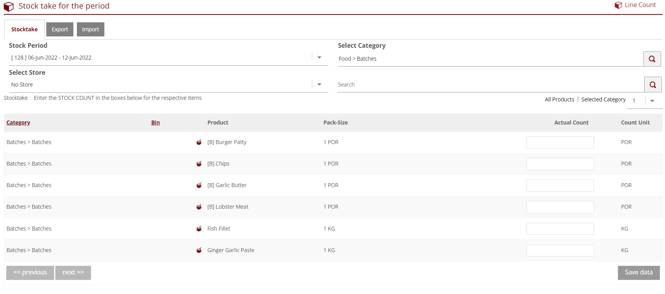Open the Line Count link

[x=636, y=5]
